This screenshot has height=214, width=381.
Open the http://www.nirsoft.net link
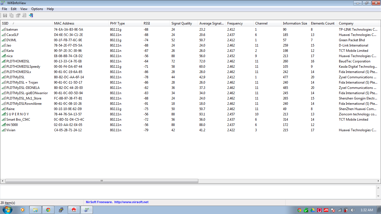(131, 202)
